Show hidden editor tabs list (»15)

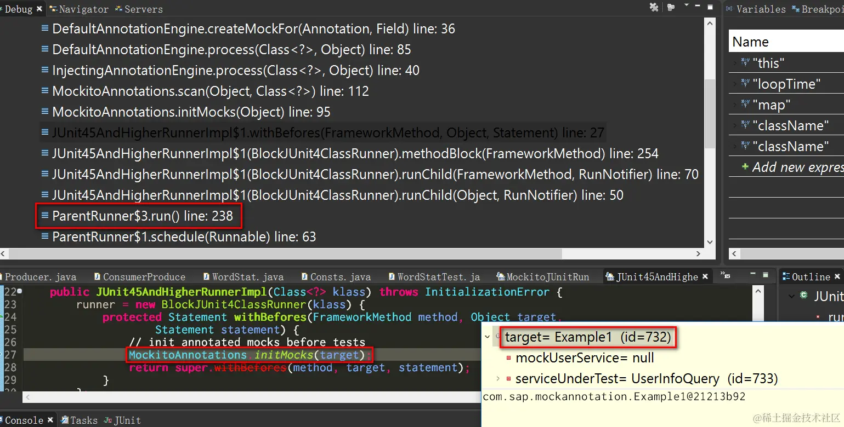(726, 275)
